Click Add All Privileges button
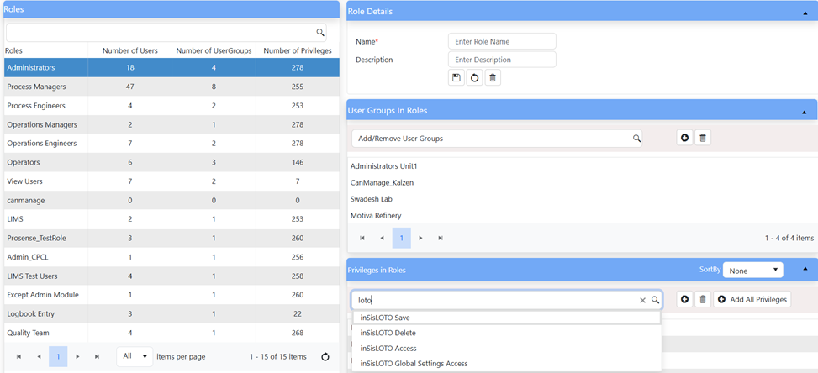 pos(752,300)
